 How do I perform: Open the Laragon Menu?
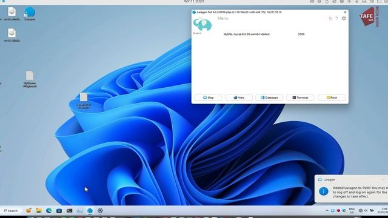point(222,18)
